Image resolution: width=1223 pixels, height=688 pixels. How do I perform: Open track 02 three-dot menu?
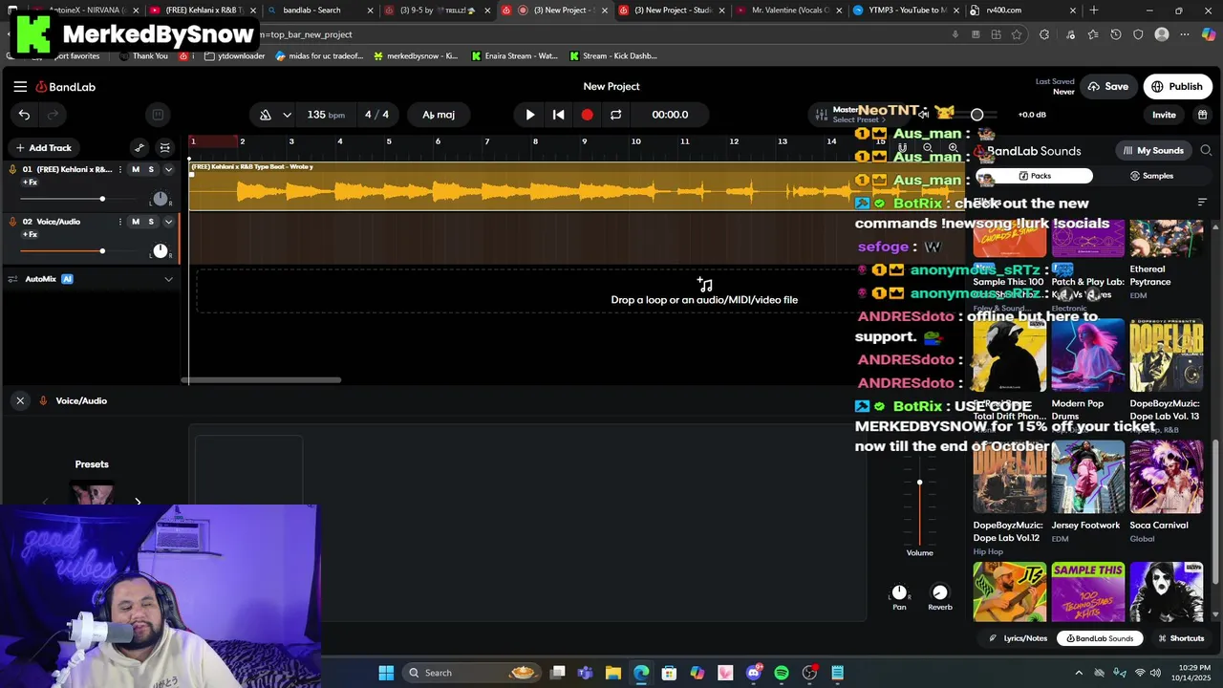click(119, 222)
